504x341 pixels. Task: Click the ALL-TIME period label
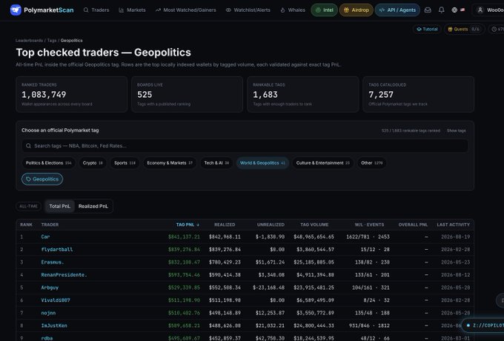[x=28, y=206]
